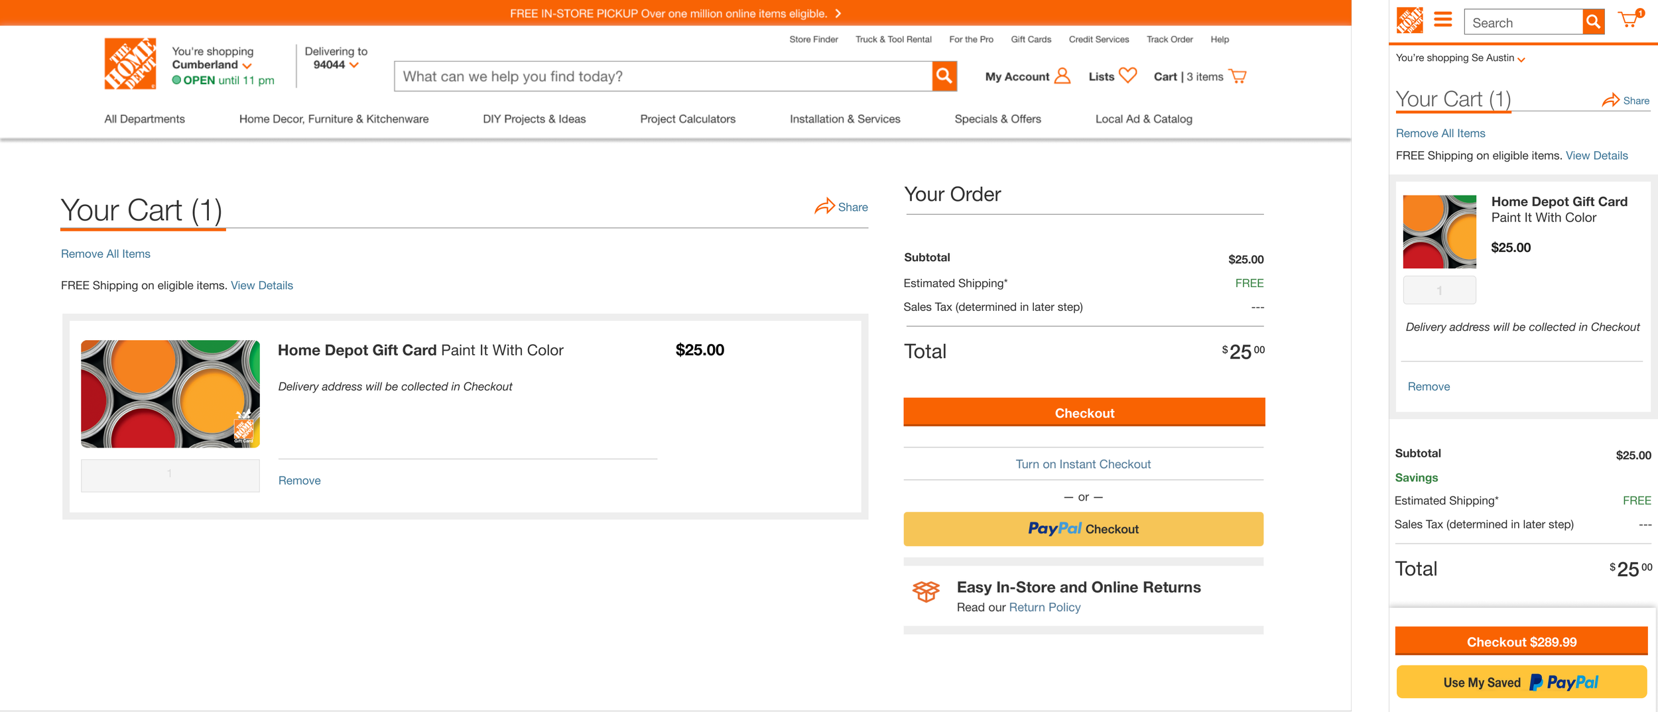1658x712 pixels.
Task: Click the Help link
Action: tap(1219, 39)
